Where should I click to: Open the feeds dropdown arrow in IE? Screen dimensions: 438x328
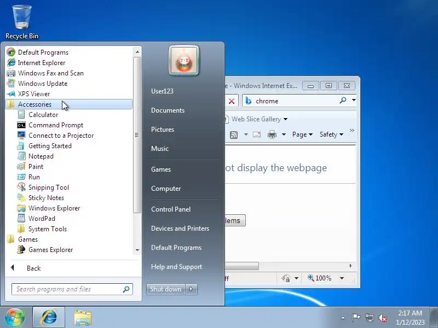click(x=246, y=134)
